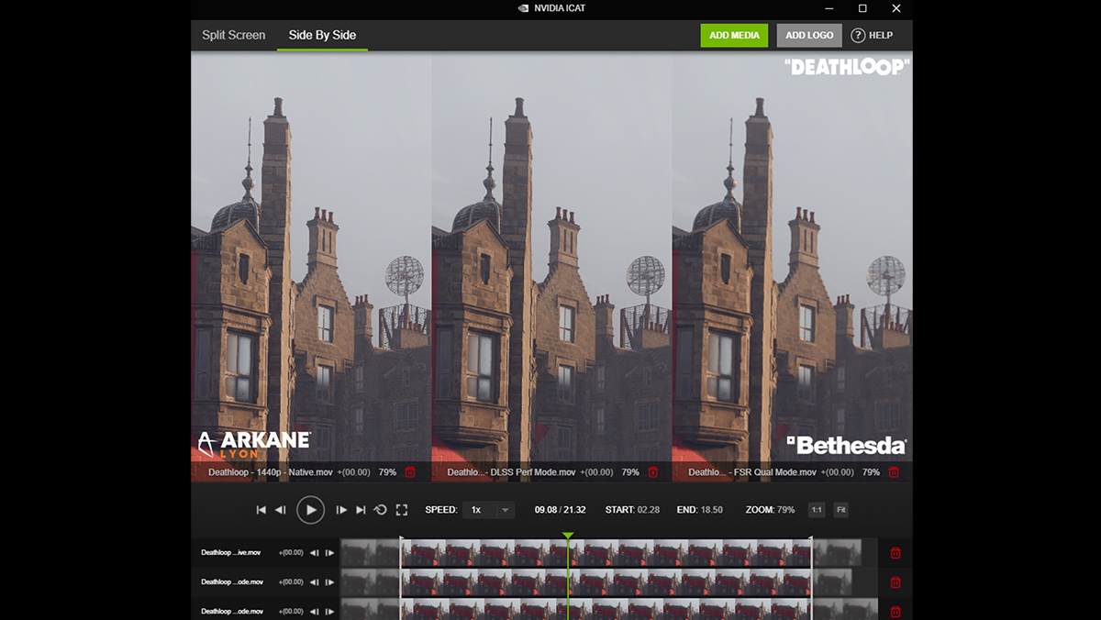Image resolution: width=1101 pixels, height=620 pixels.
Task: Click ADD LOGO
Action: click(808, 35)
